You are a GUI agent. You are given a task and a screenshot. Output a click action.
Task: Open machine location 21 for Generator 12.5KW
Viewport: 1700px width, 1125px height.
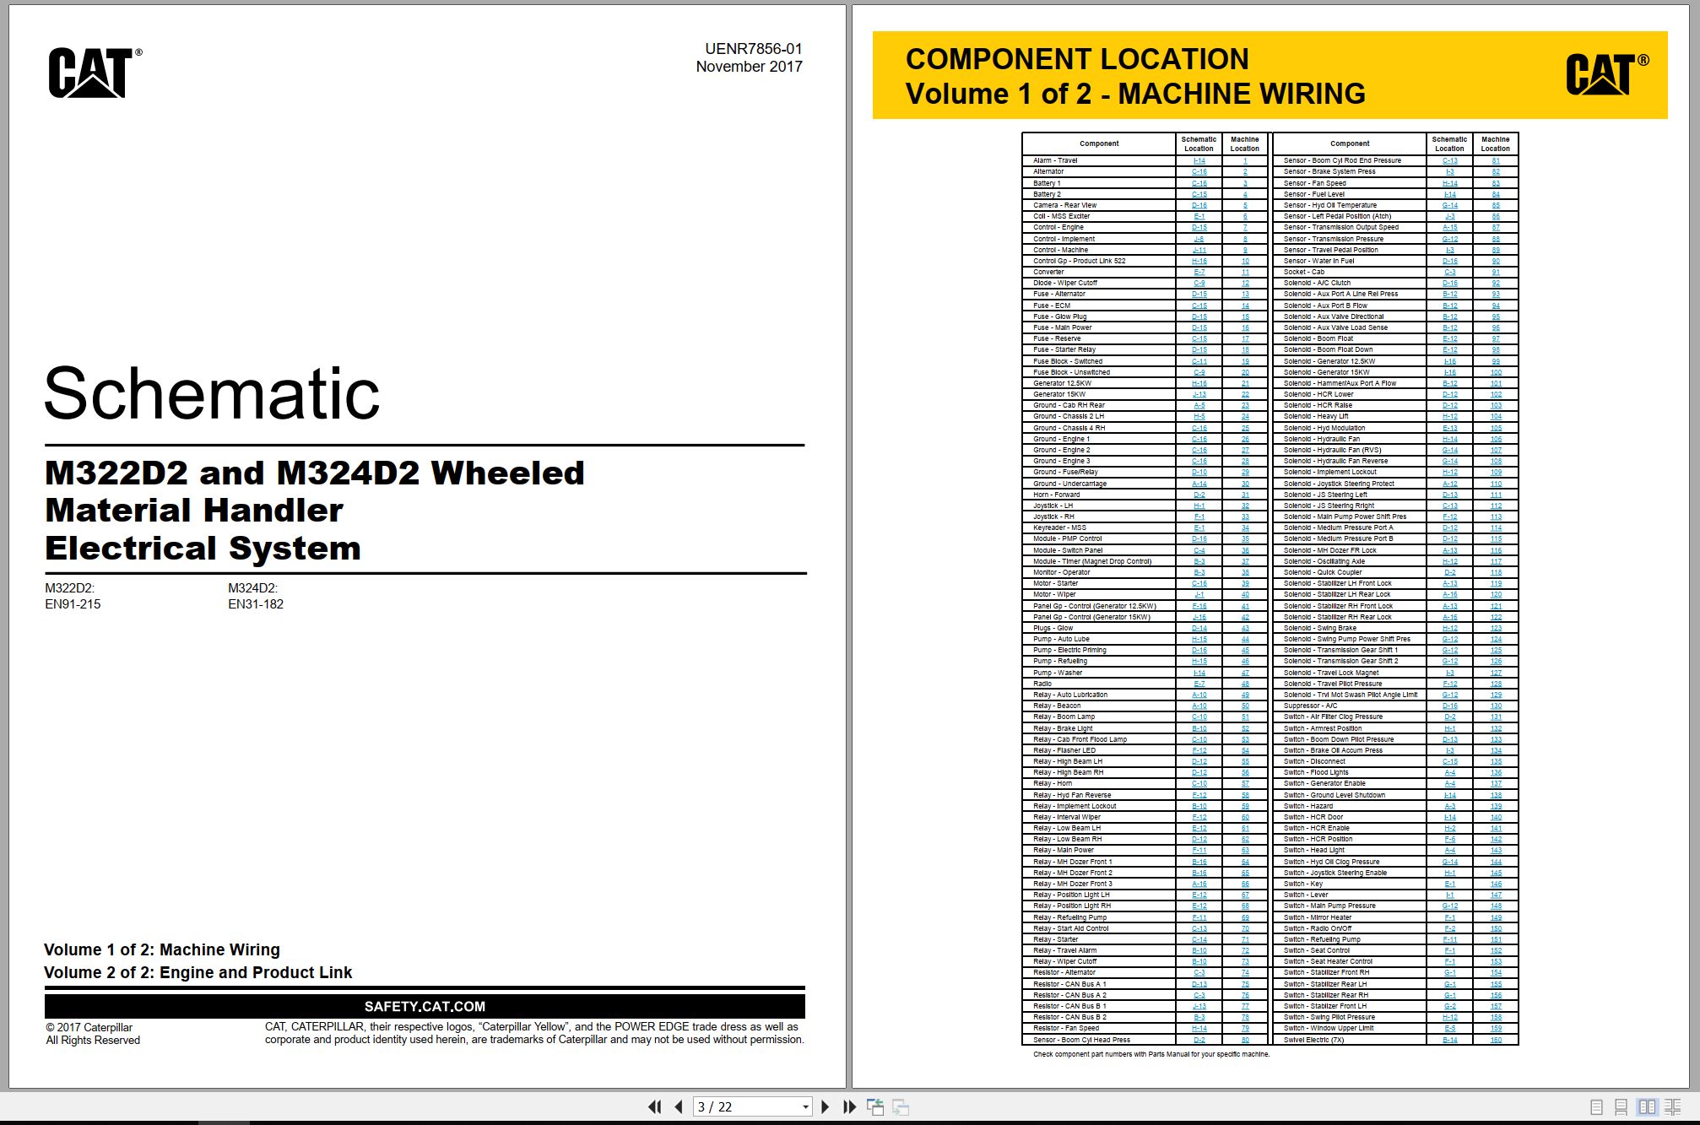1244,383
